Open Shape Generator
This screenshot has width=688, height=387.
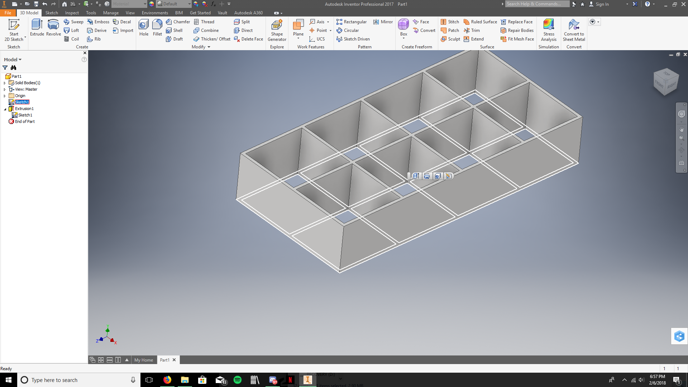pyautogui.click(x=277, y=30)
